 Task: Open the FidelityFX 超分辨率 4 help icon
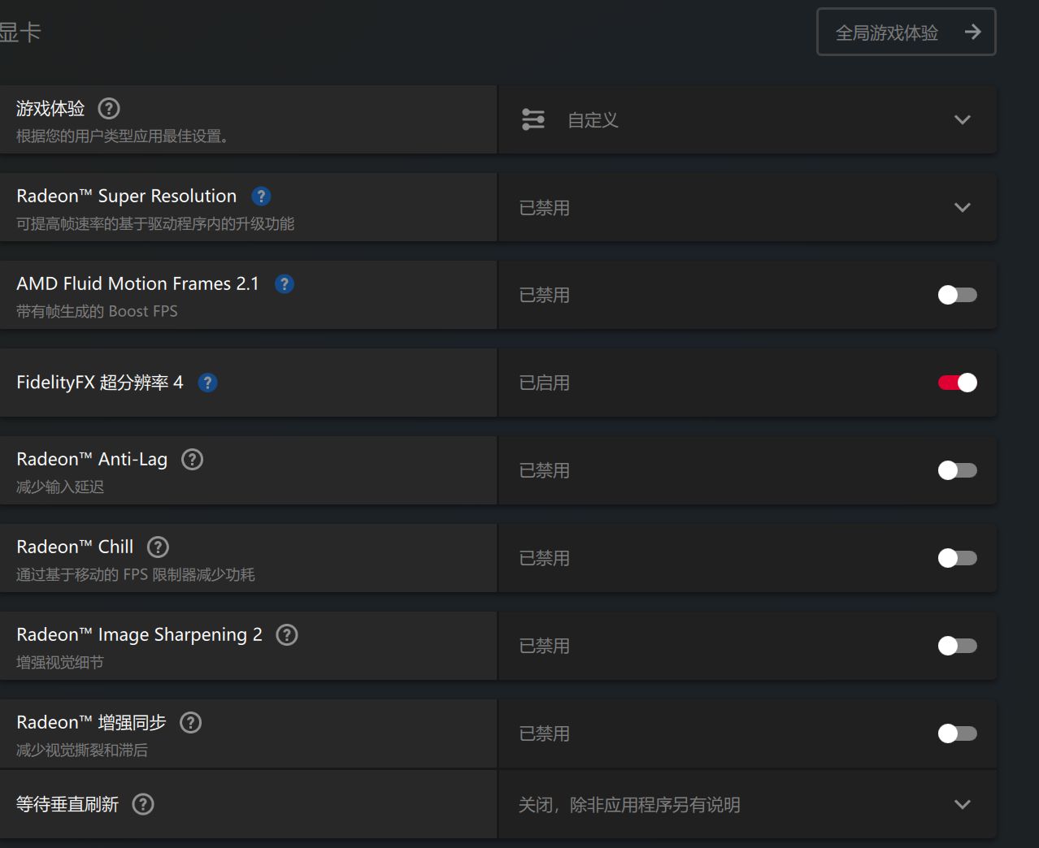coord(207,382)
